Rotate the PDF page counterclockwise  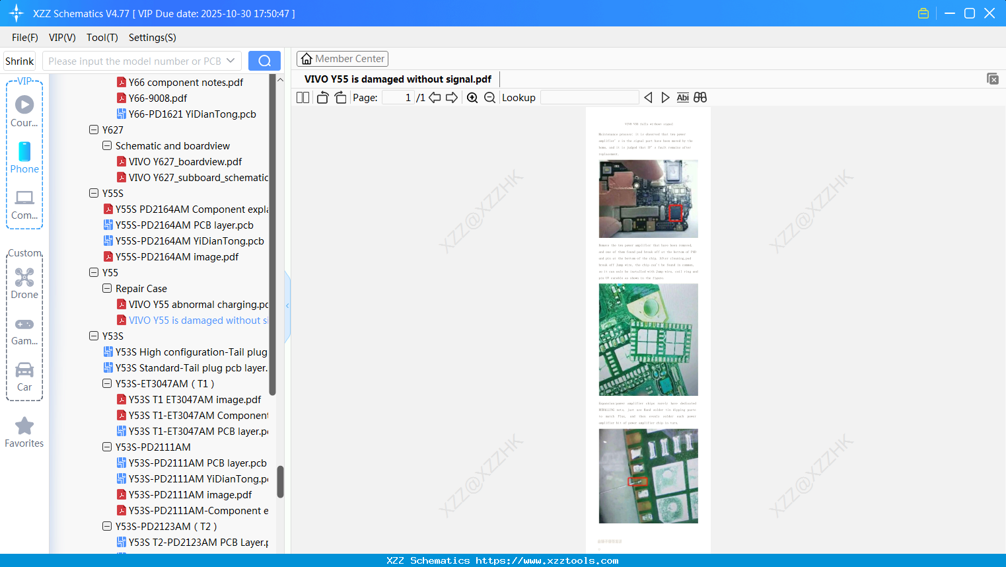click(x=322, y=96)
